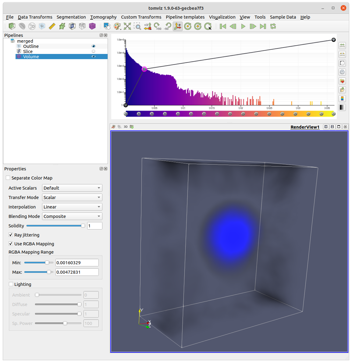The width and height of the screenshot is (352, 363).
Task: Open Interpolation dropdown
Action: tap(72, 207)
